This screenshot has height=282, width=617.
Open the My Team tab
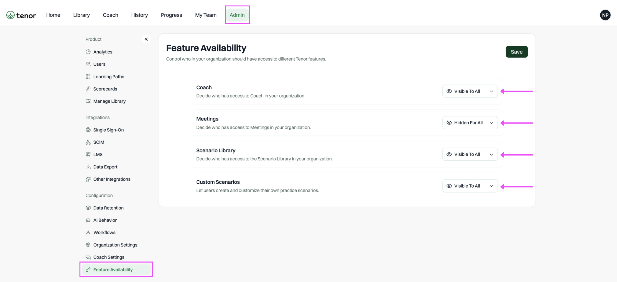point(206,15)
